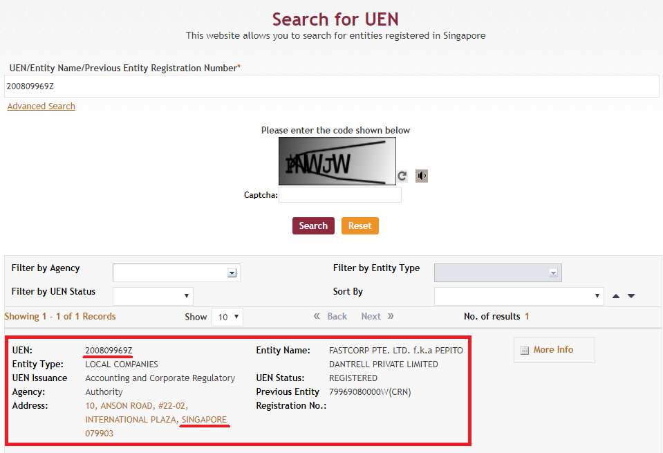Click the Search button
Screen dimensions: 663x453
pos(313,226)
